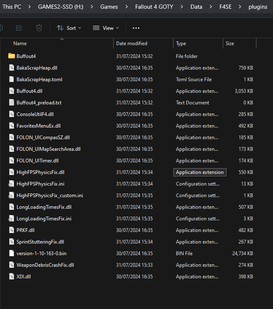This screenshot has width=273, height=309.
Task: Click the XDI.dll file name
Action: (x=24, y=277)
